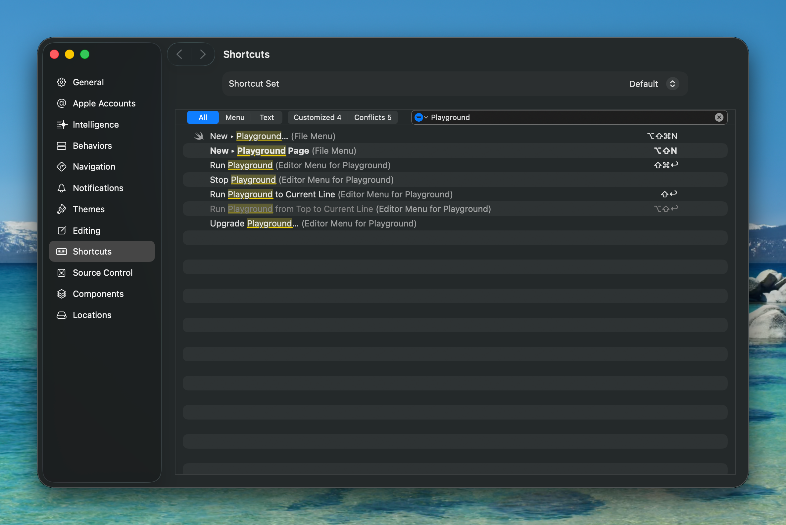
Task: Select the New ▸ Playground Page row
Action: (455, 151)
